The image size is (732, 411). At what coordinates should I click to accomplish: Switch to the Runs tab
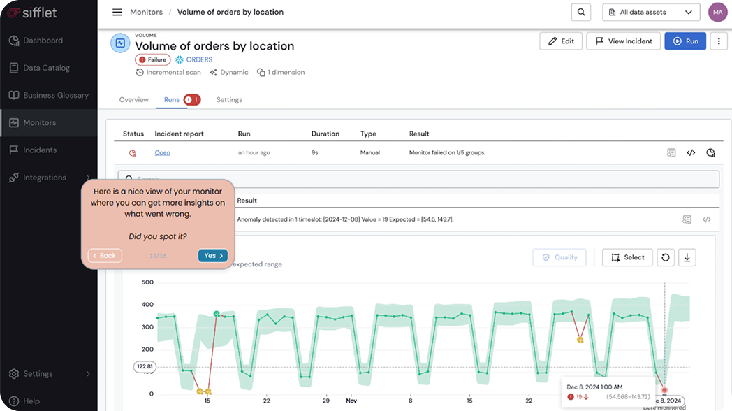click(171, 99)
